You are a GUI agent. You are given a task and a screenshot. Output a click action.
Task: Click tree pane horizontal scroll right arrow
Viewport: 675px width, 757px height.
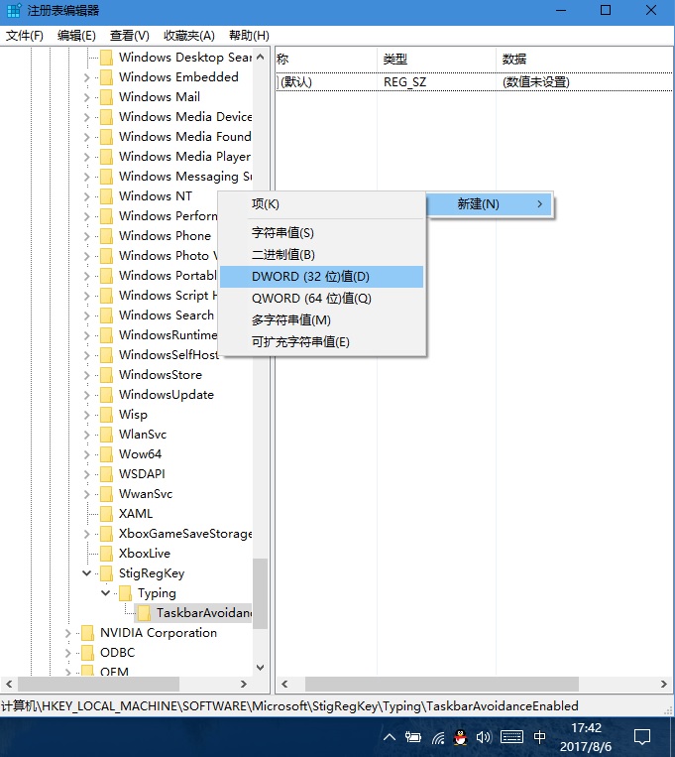tap(243, 684)
